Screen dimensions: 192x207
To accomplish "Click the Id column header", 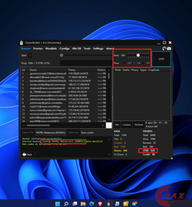I will pyautogui.click(x=24, y=70).
